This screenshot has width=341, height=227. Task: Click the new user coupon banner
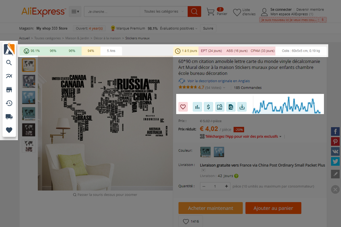pos(293,20)
